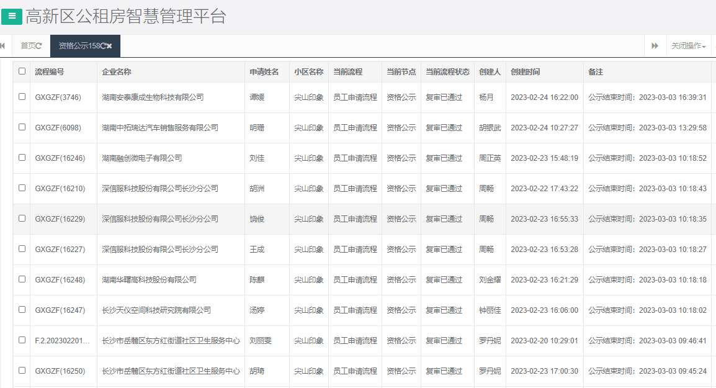
Task: Click the 创建时间 column header
Action: pos(526,71)
